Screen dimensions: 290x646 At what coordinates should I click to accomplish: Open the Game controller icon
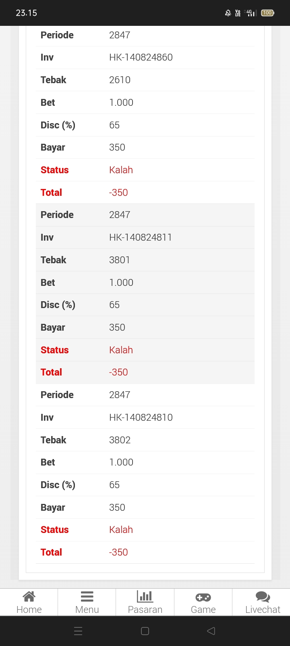pos(203,597)
